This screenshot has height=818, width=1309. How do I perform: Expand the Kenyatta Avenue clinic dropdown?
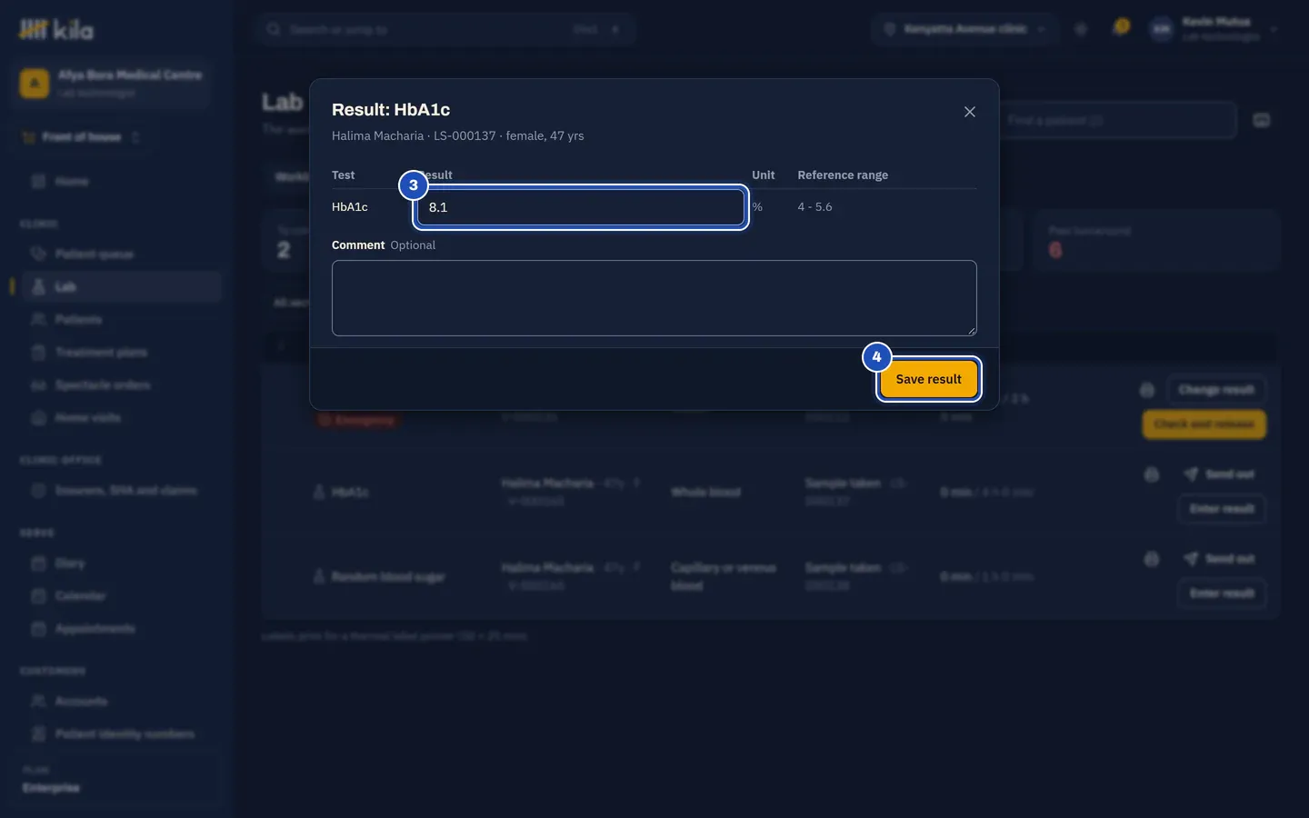tap(964, 29)
